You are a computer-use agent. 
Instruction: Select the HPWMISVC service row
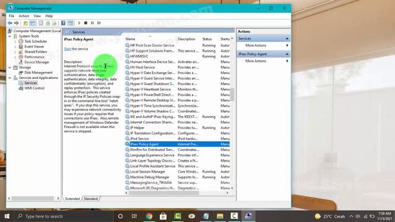tap(177, 56)
